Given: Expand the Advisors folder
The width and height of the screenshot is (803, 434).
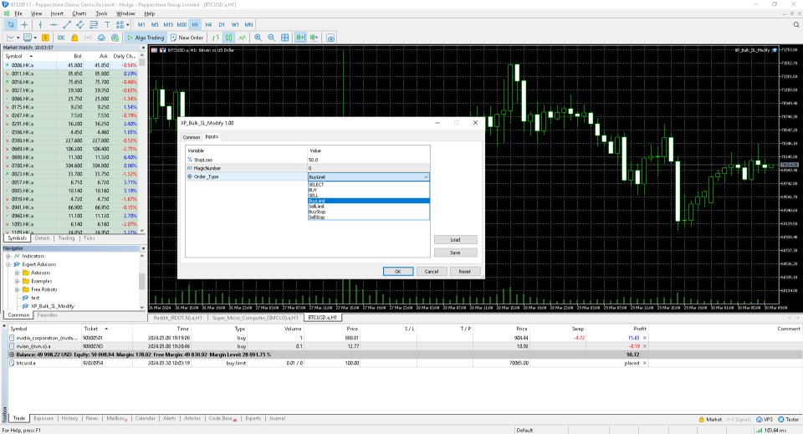Looking at the screenshot, I should coord(17,273).
